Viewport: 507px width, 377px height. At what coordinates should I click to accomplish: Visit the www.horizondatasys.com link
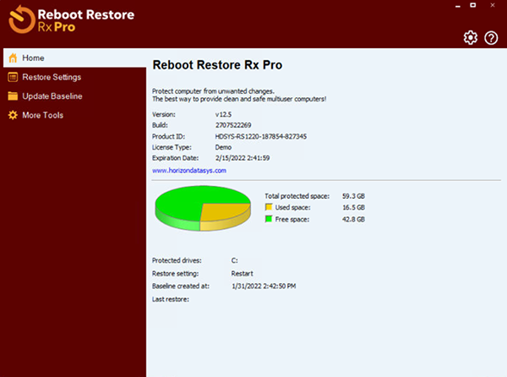click(x=189, y=171)
